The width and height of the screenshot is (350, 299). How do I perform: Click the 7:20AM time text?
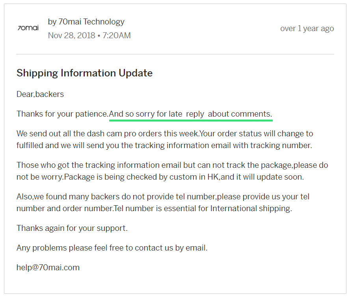[117, 35]
